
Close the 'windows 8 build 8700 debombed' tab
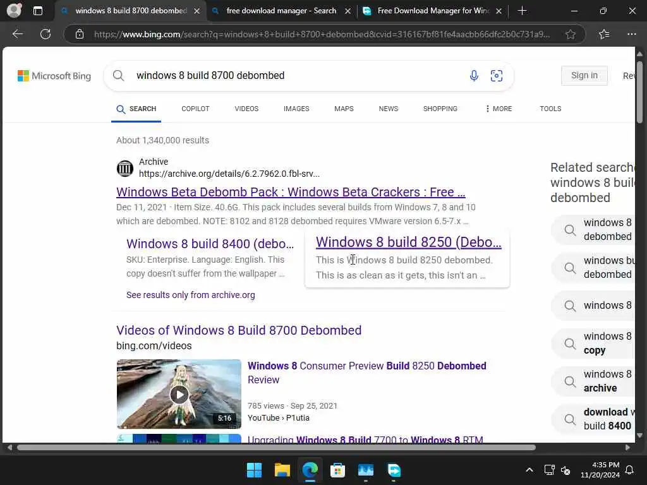tap(197, 11)
